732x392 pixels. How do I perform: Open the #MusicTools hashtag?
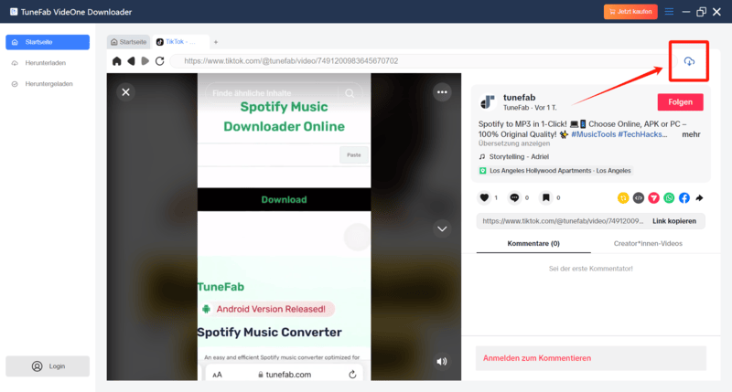tap(593, 134)
